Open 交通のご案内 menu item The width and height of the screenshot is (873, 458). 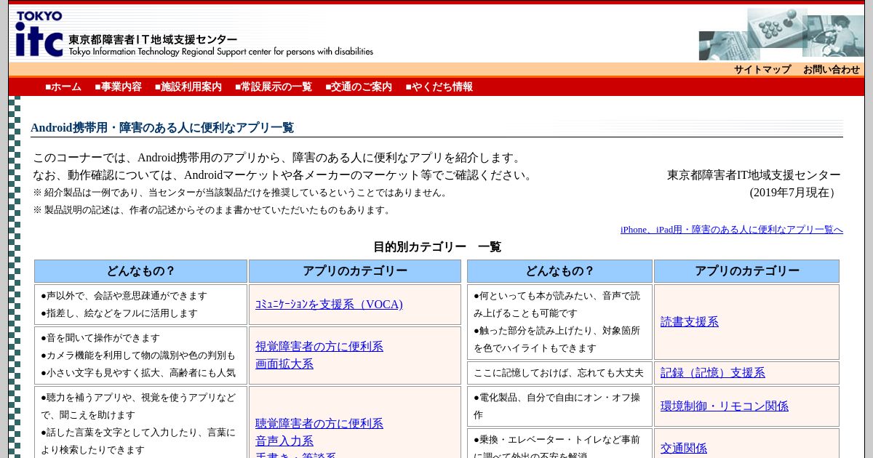tap(358, 87)
